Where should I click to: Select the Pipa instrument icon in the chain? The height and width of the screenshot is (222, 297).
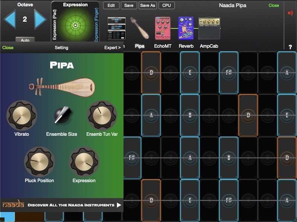point(139,28)
